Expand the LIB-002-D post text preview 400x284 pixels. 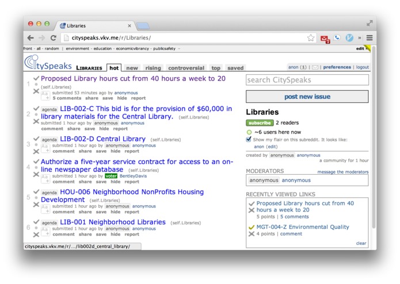45,148
